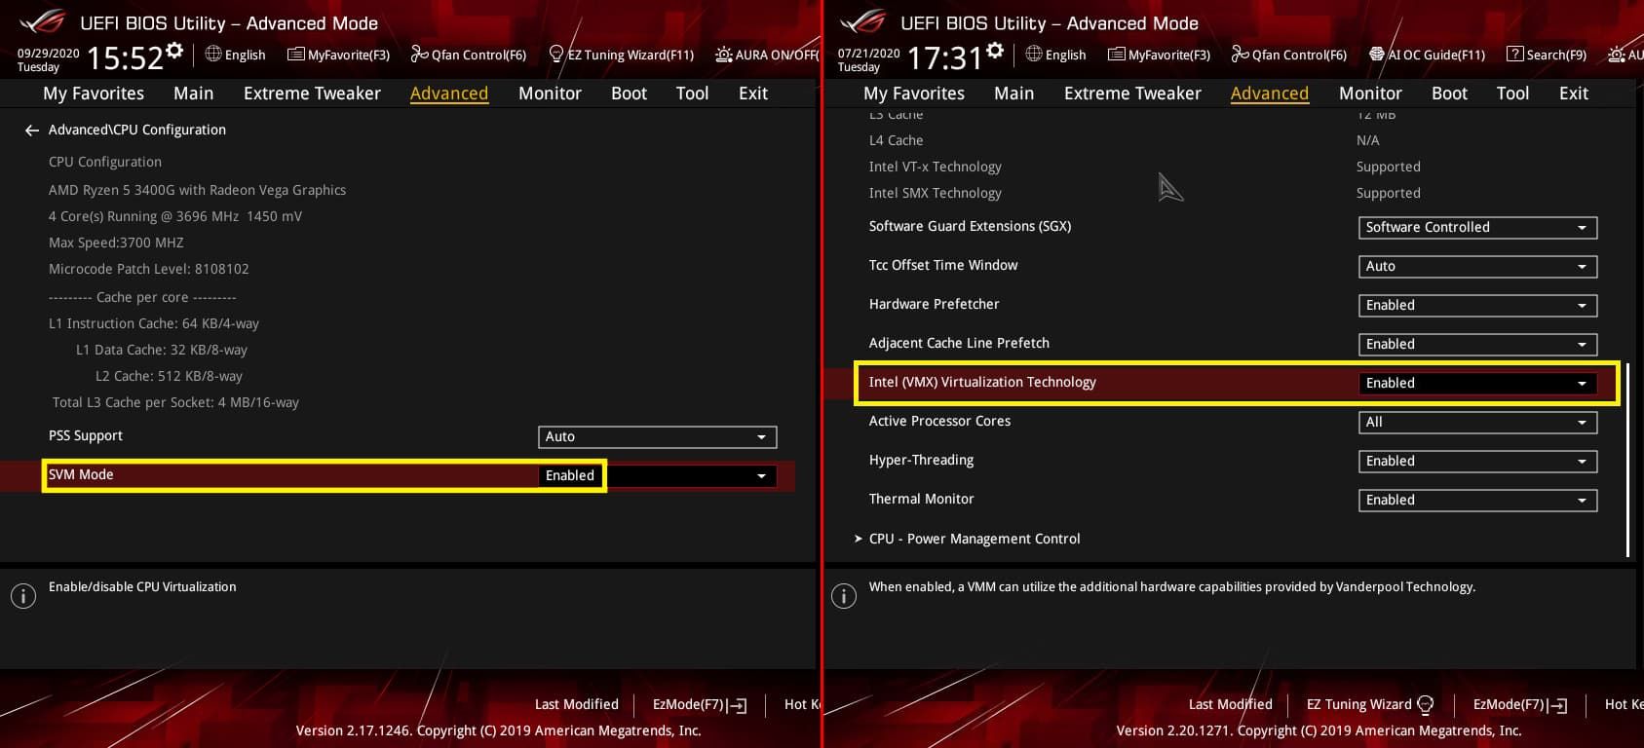
Task: Go back using the Advanced\CPU Configuration arrow
Action: coord(32,130)
